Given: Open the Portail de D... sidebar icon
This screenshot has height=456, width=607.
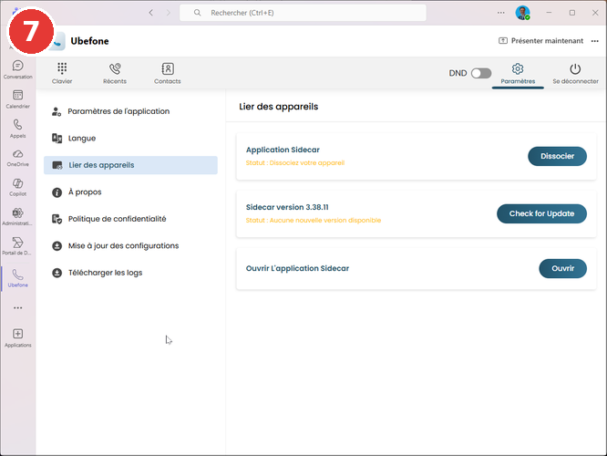Looking at the screenshot, I should 18,246.
